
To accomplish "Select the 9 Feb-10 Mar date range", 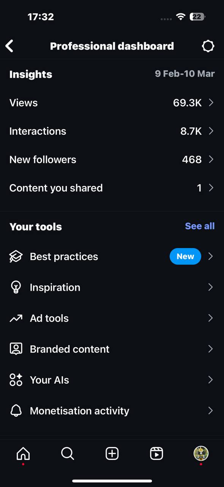I will (x=185, y=74).
